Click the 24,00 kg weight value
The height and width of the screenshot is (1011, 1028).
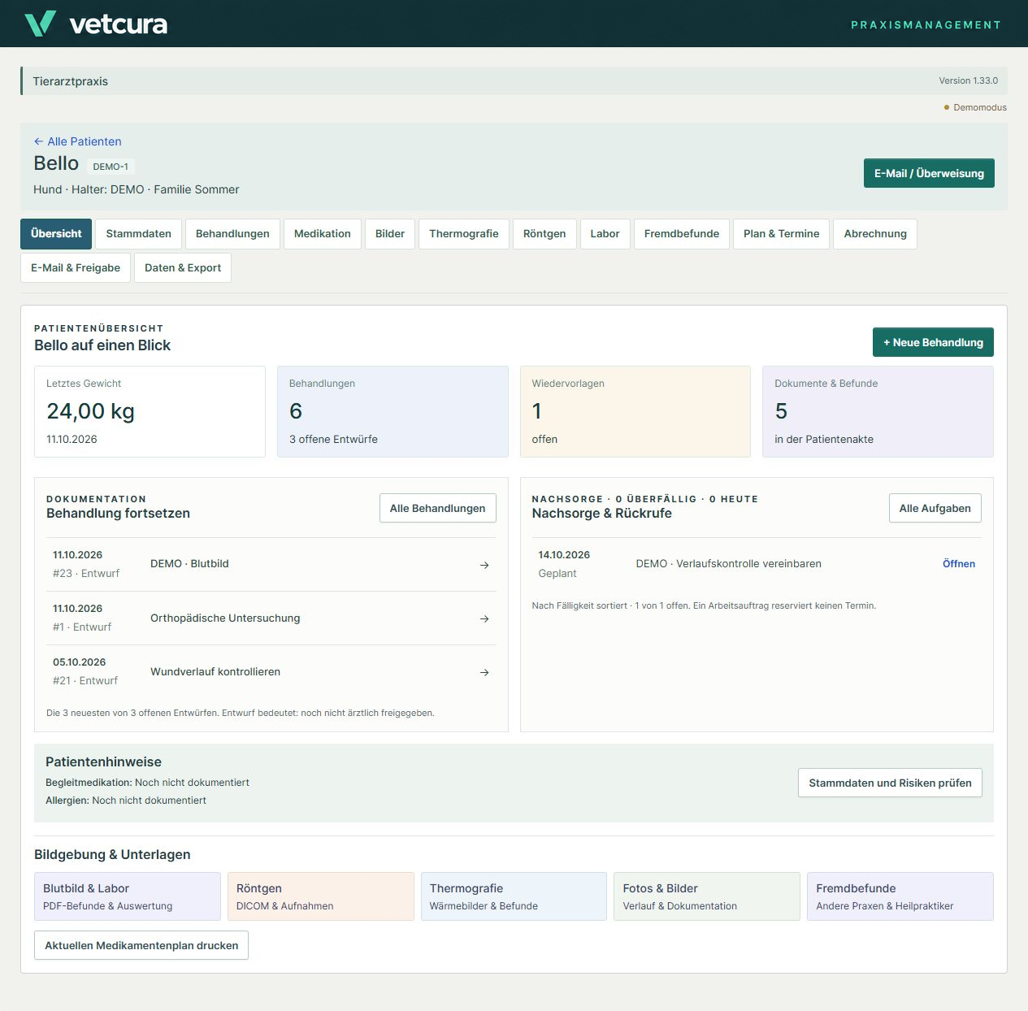[90, 411]
